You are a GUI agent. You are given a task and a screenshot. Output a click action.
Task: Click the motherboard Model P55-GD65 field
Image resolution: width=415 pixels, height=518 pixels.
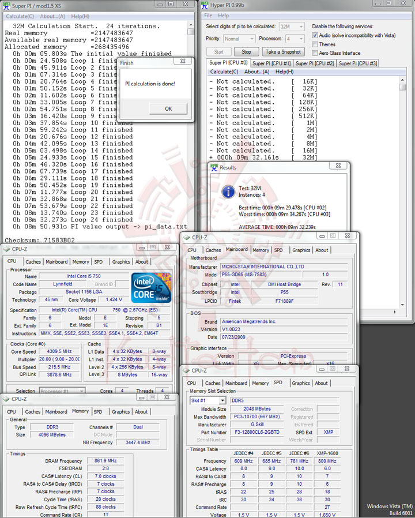coord(261,275)
